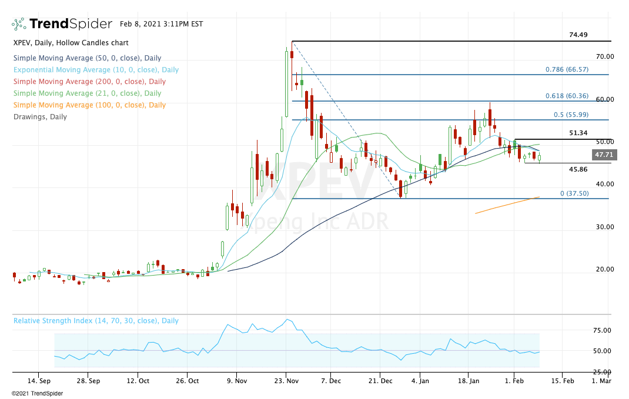
Task: Toggle the Simple Moving Average 50 legend entry
Action: [x=87, y=58]
